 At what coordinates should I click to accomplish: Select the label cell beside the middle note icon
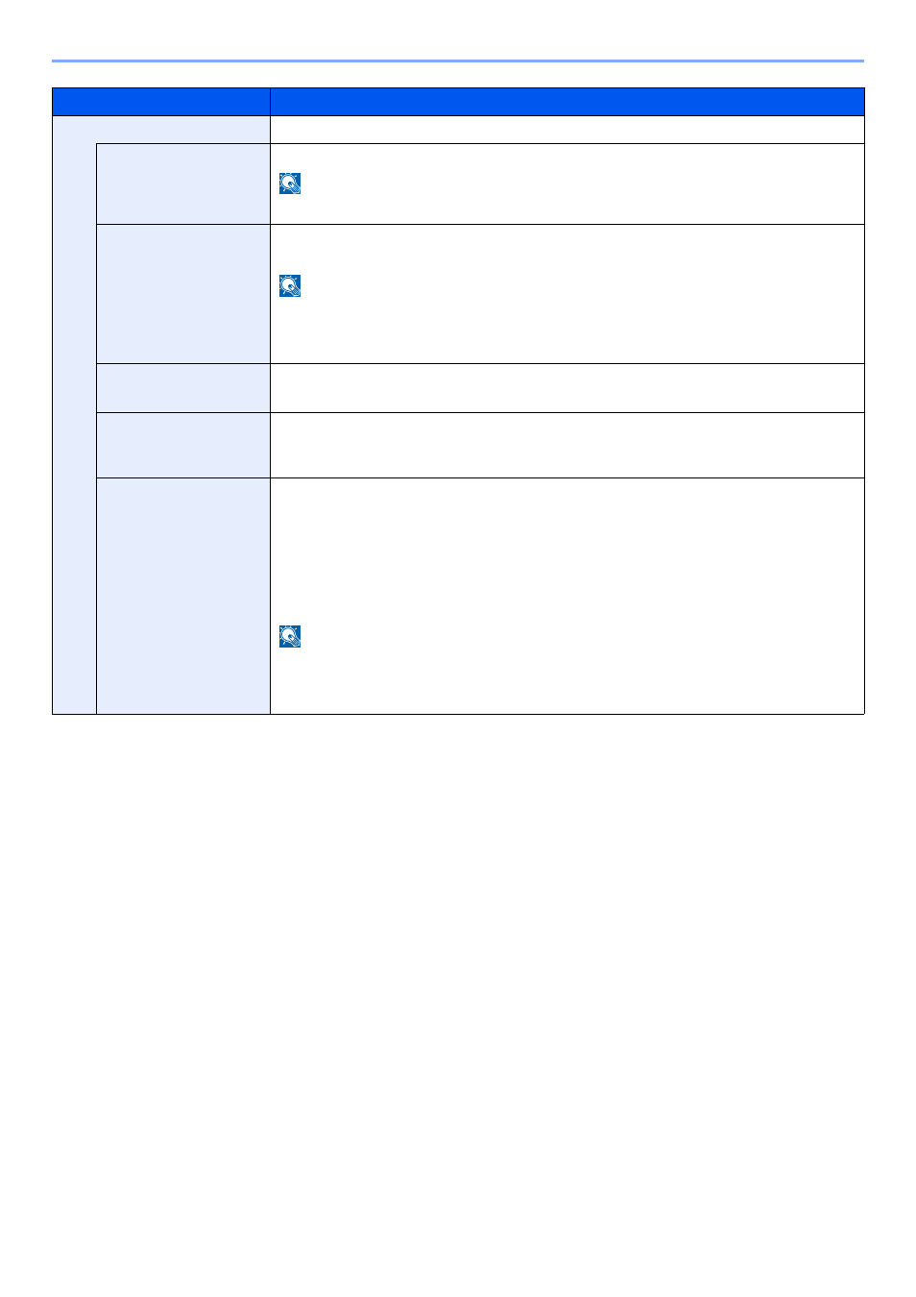(x=183, y=294)
